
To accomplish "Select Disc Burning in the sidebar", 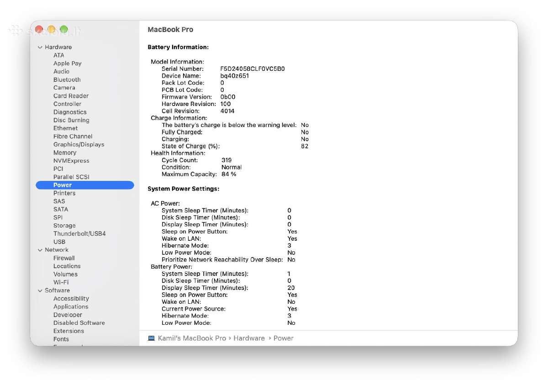I will tap(71, 120).
